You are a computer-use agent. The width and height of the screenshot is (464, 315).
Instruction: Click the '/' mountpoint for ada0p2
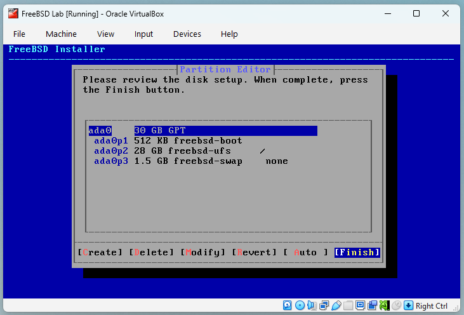(x=263, y=151)
